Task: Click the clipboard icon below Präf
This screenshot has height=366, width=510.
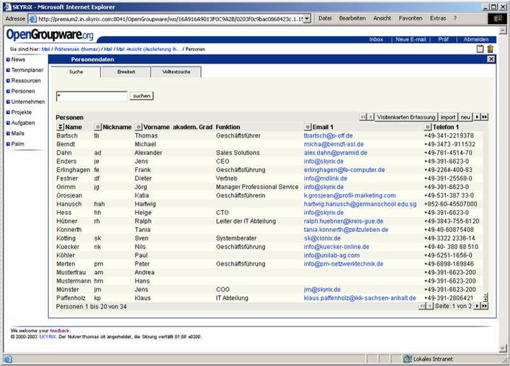Action: pyautogui.click(x=480, y=49)
